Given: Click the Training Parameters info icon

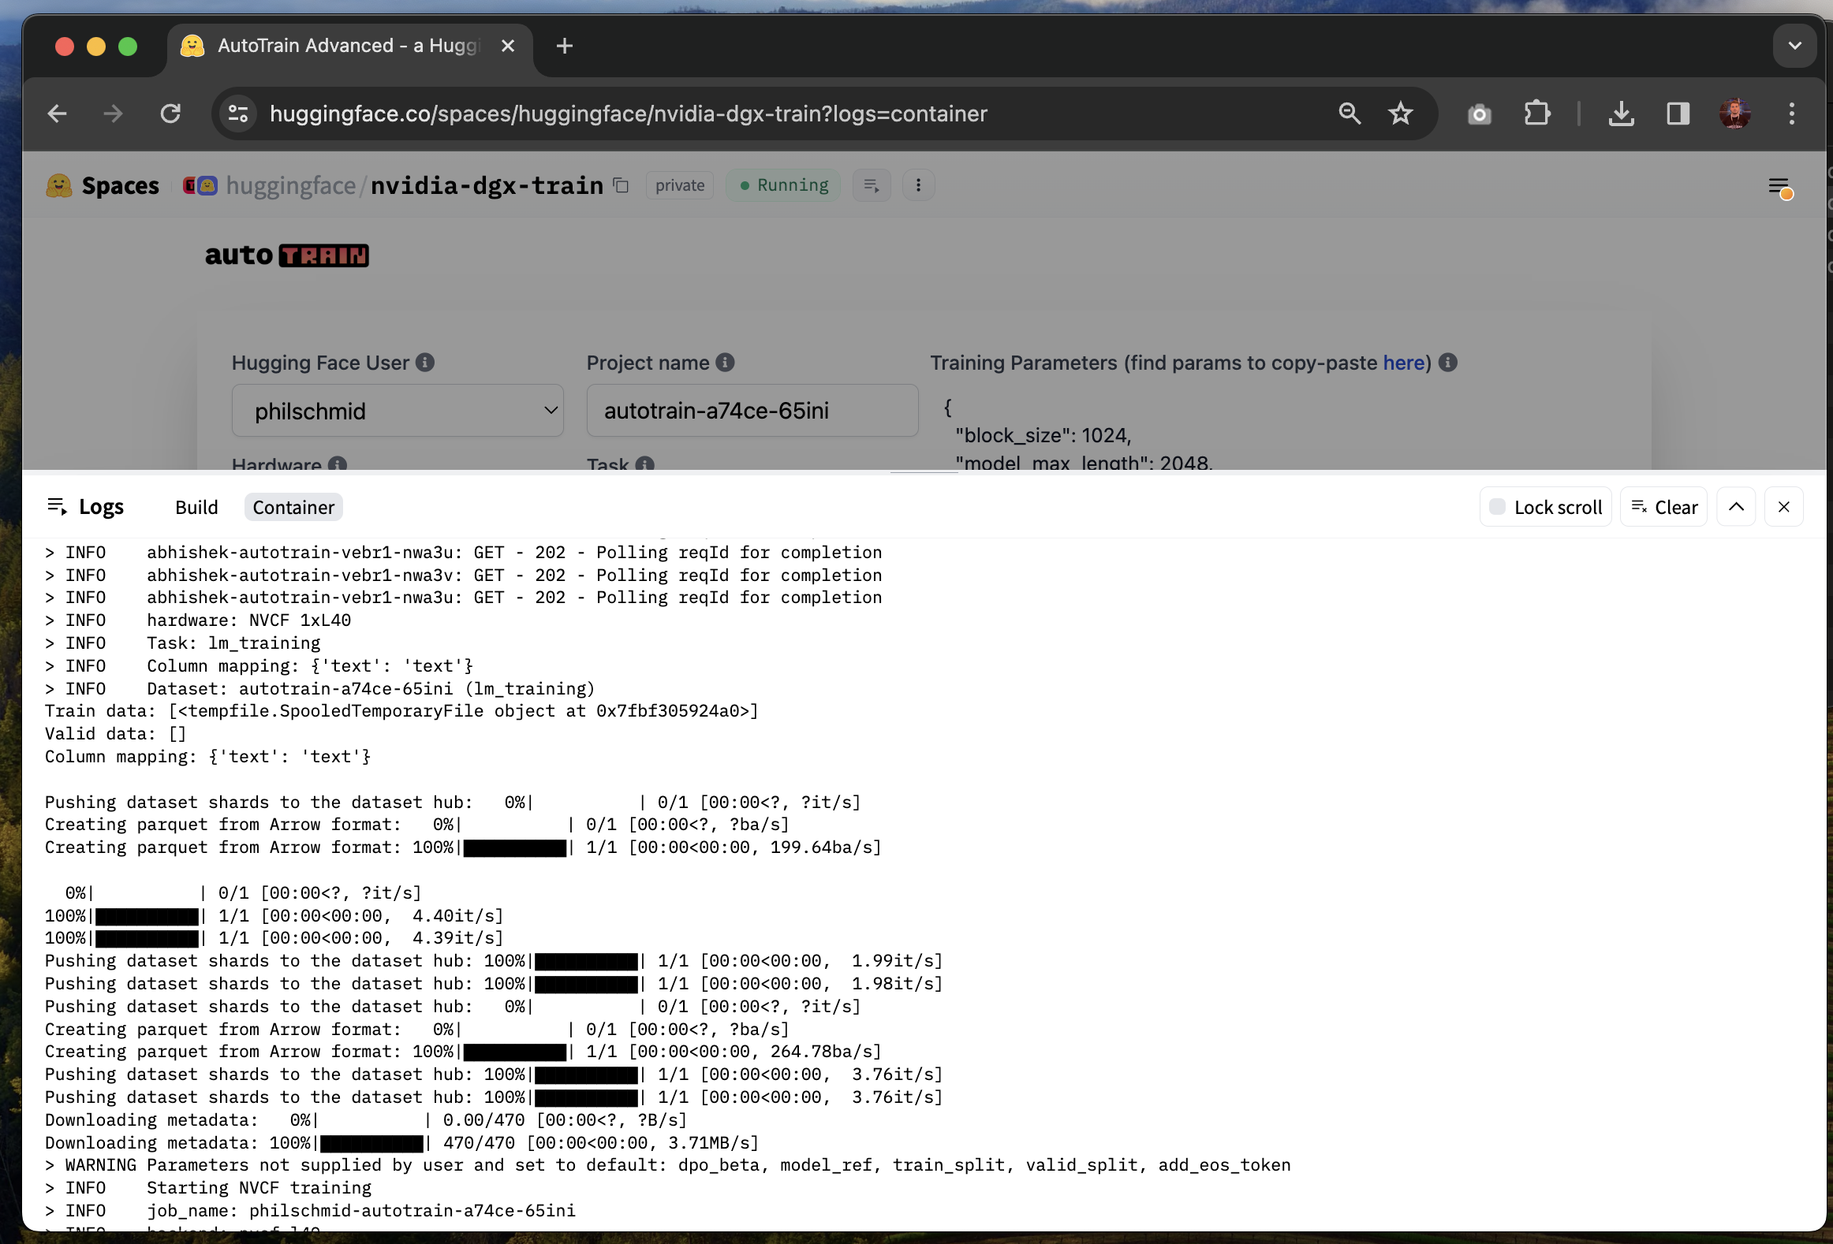Looking at the screenshot, I should [x=1448, y=363].
